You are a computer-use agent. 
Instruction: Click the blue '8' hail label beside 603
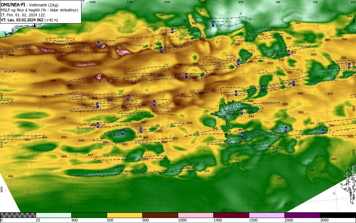pos(289,52)
